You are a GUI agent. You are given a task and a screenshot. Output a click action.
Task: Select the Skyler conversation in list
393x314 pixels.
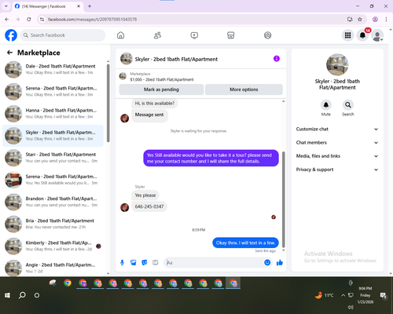click(53, 136)
